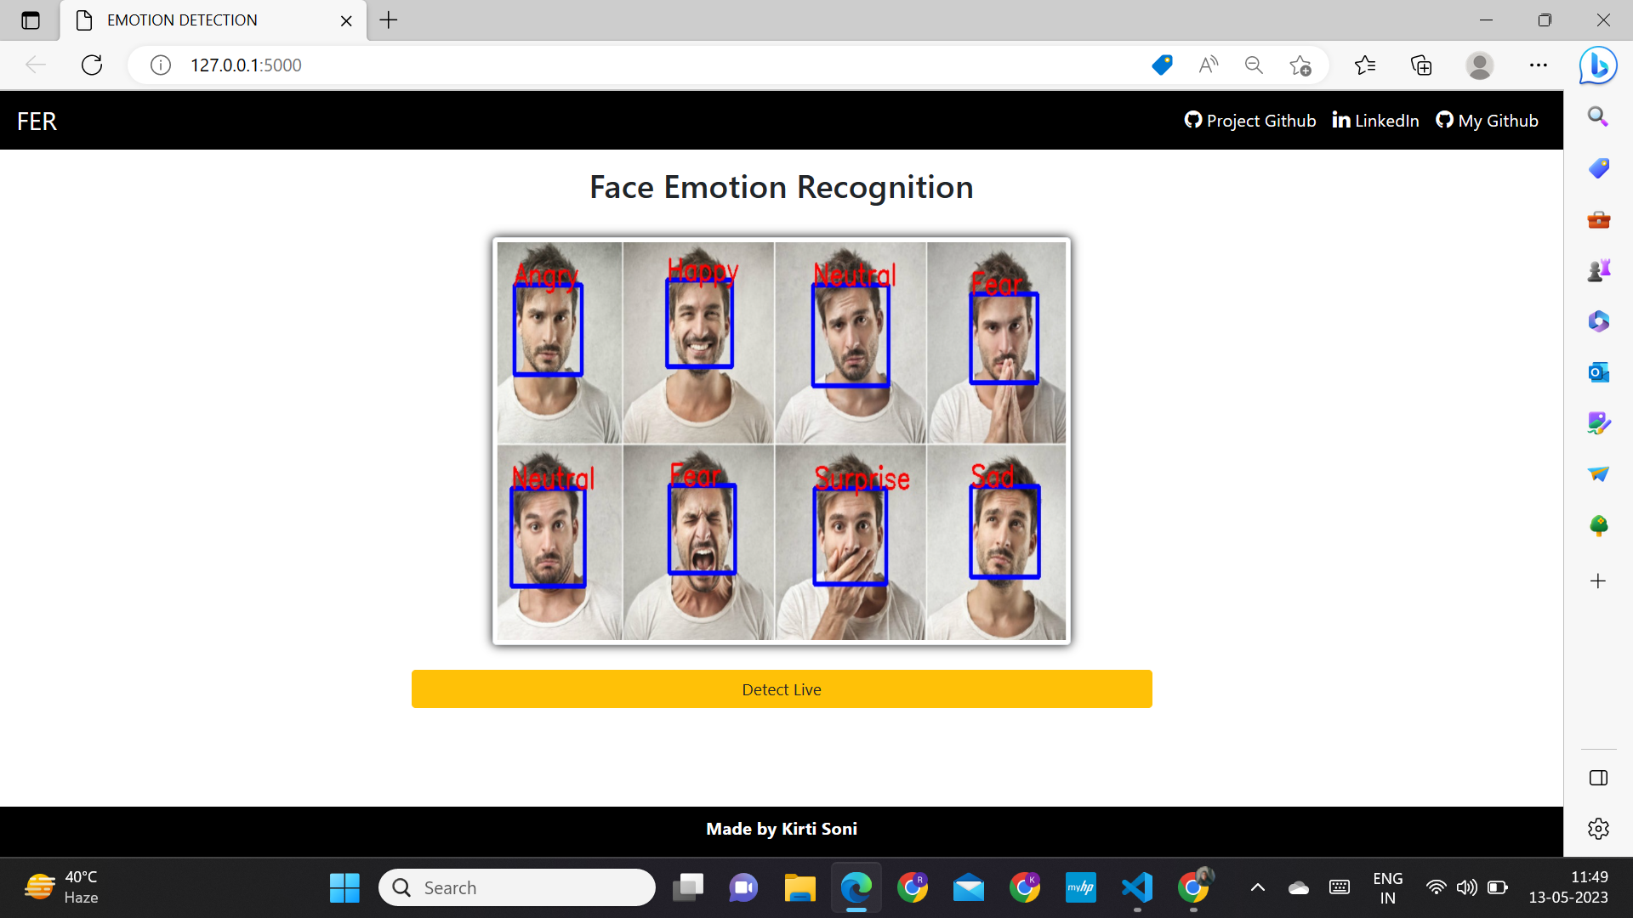
Task: Open the Project Github link
Action: tap(1249, 120)
